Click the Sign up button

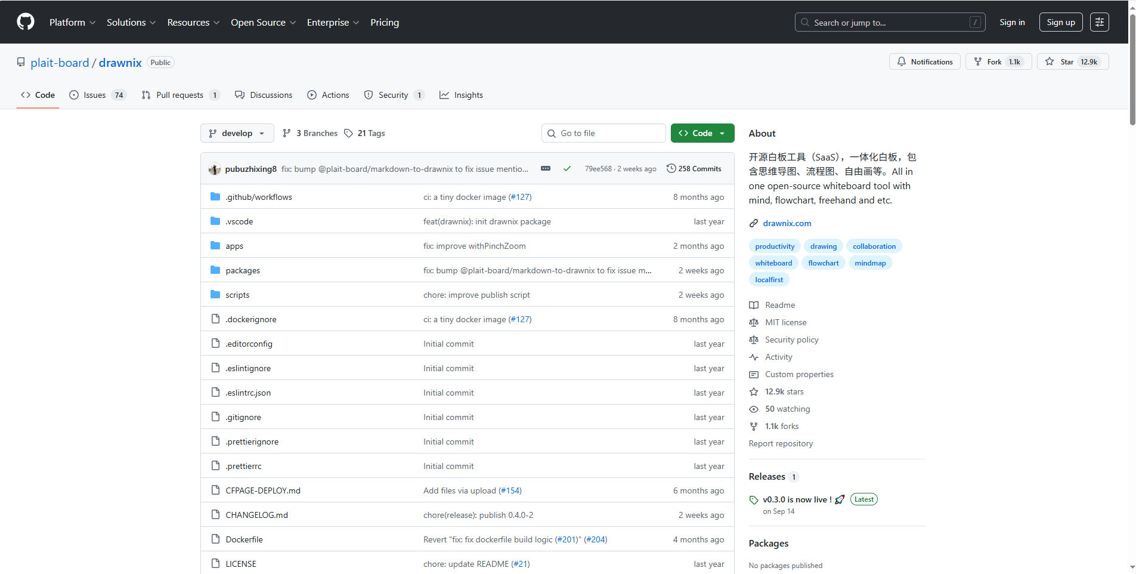pyautogui.click(x=1060, y=22)
